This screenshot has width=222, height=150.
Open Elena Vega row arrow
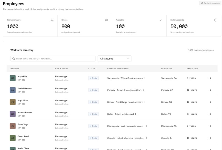point(210,126)
